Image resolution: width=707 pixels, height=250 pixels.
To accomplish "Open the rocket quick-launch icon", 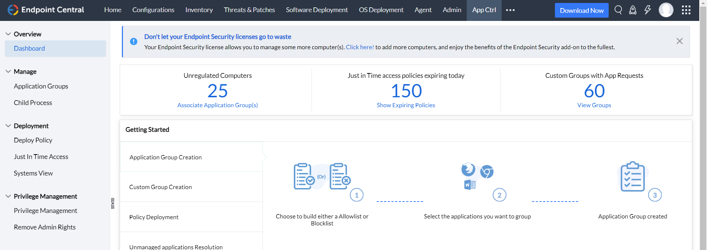I will [x=633, y=10].
